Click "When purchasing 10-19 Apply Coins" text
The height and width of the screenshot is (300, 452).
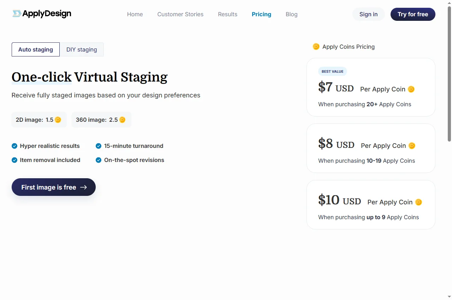(x=367, y=161)
